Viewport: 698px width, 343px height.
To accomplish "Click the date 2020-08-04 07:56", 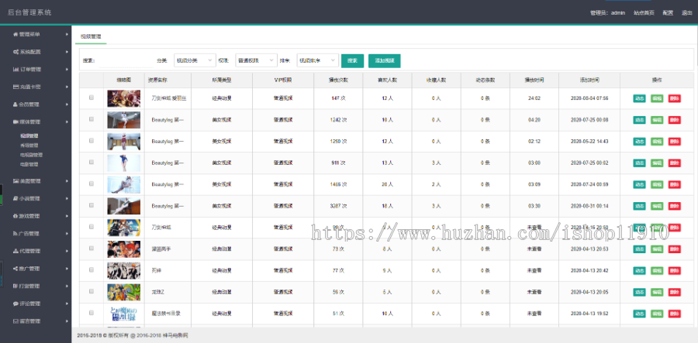I will pos(589,98).
